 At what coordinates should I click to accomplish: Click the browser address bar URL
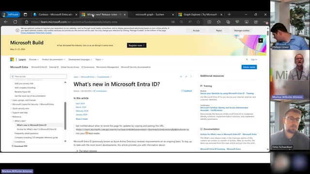point(74,22)
